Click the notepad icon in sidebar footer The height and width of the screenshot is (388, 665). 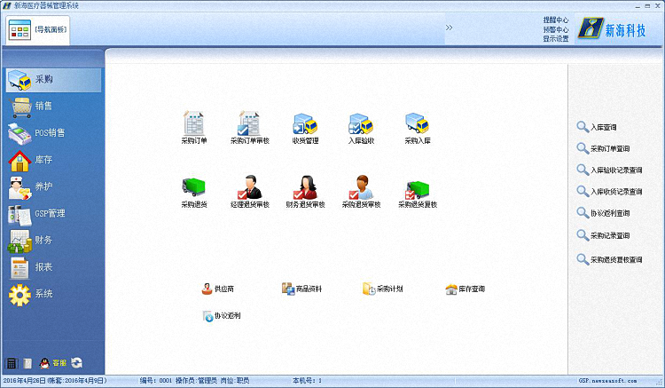click(27, 363)
